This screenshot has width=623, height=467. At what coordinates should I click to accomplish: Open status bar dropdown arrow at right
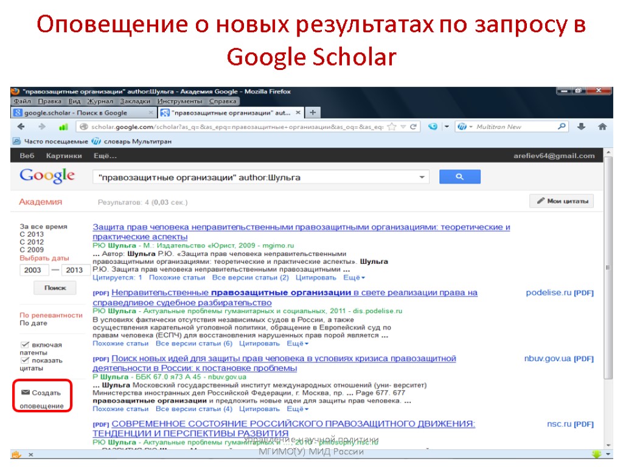608,454
